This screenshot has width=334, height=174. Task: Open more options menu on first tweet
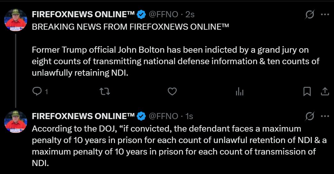click(x=325, y=14)
